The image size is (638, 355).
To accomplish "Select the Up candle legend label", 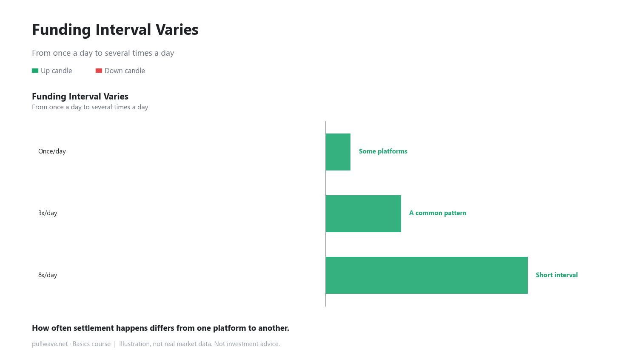I will coord(57,71).
